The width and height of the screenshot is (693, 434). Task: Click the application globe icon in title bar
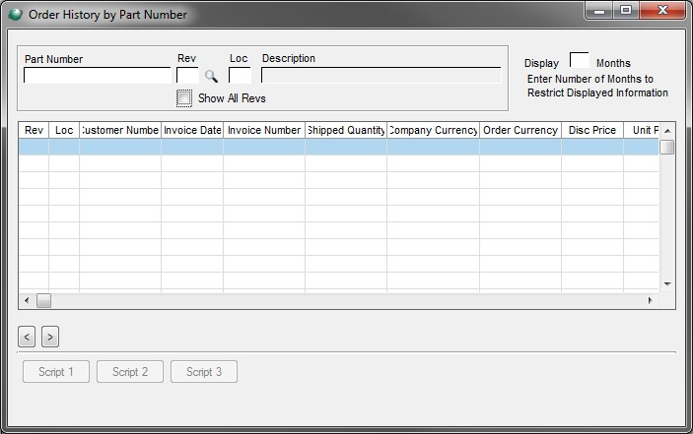[16, 15]
